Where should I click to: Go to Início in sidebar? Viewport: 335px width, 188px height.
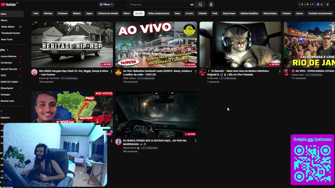tap(12, 14)
